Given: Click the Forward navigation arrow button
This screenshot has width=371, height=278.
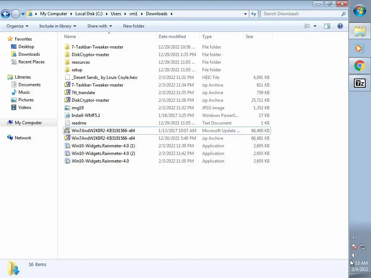Looking at the screenshot, I should coord(16,14).
